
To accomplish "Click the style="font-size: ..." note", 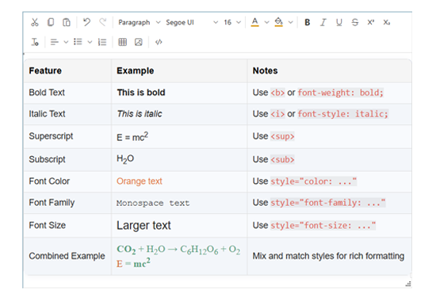I will (x=323, y=225).
